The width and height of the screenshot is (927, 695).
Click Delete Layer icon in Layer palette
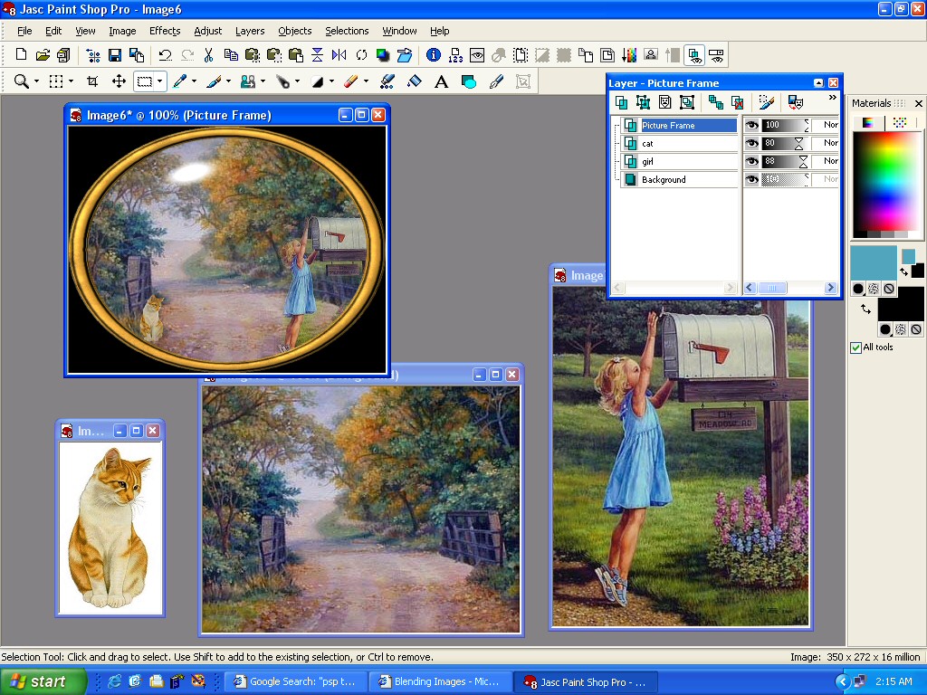click(737, 102)
